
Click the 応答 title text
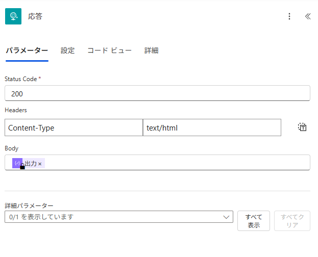click(35, 16)
